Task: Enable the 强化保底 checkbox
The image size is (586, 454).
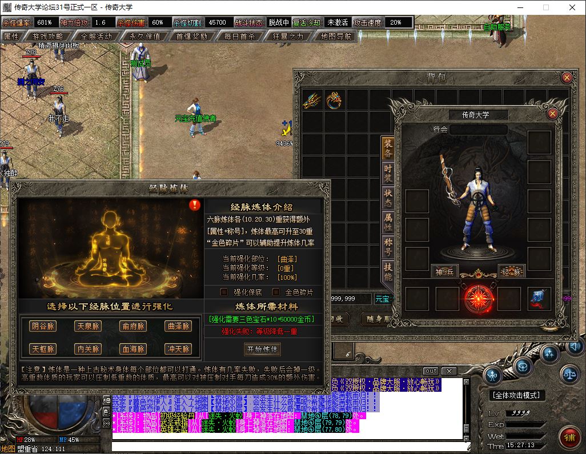Action: click(x=224, y=292)
